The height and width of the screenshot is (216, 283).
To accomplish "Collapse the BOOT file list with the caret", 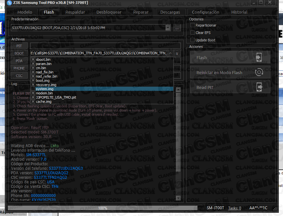I will pyautogui.click(x=170, y=53).
